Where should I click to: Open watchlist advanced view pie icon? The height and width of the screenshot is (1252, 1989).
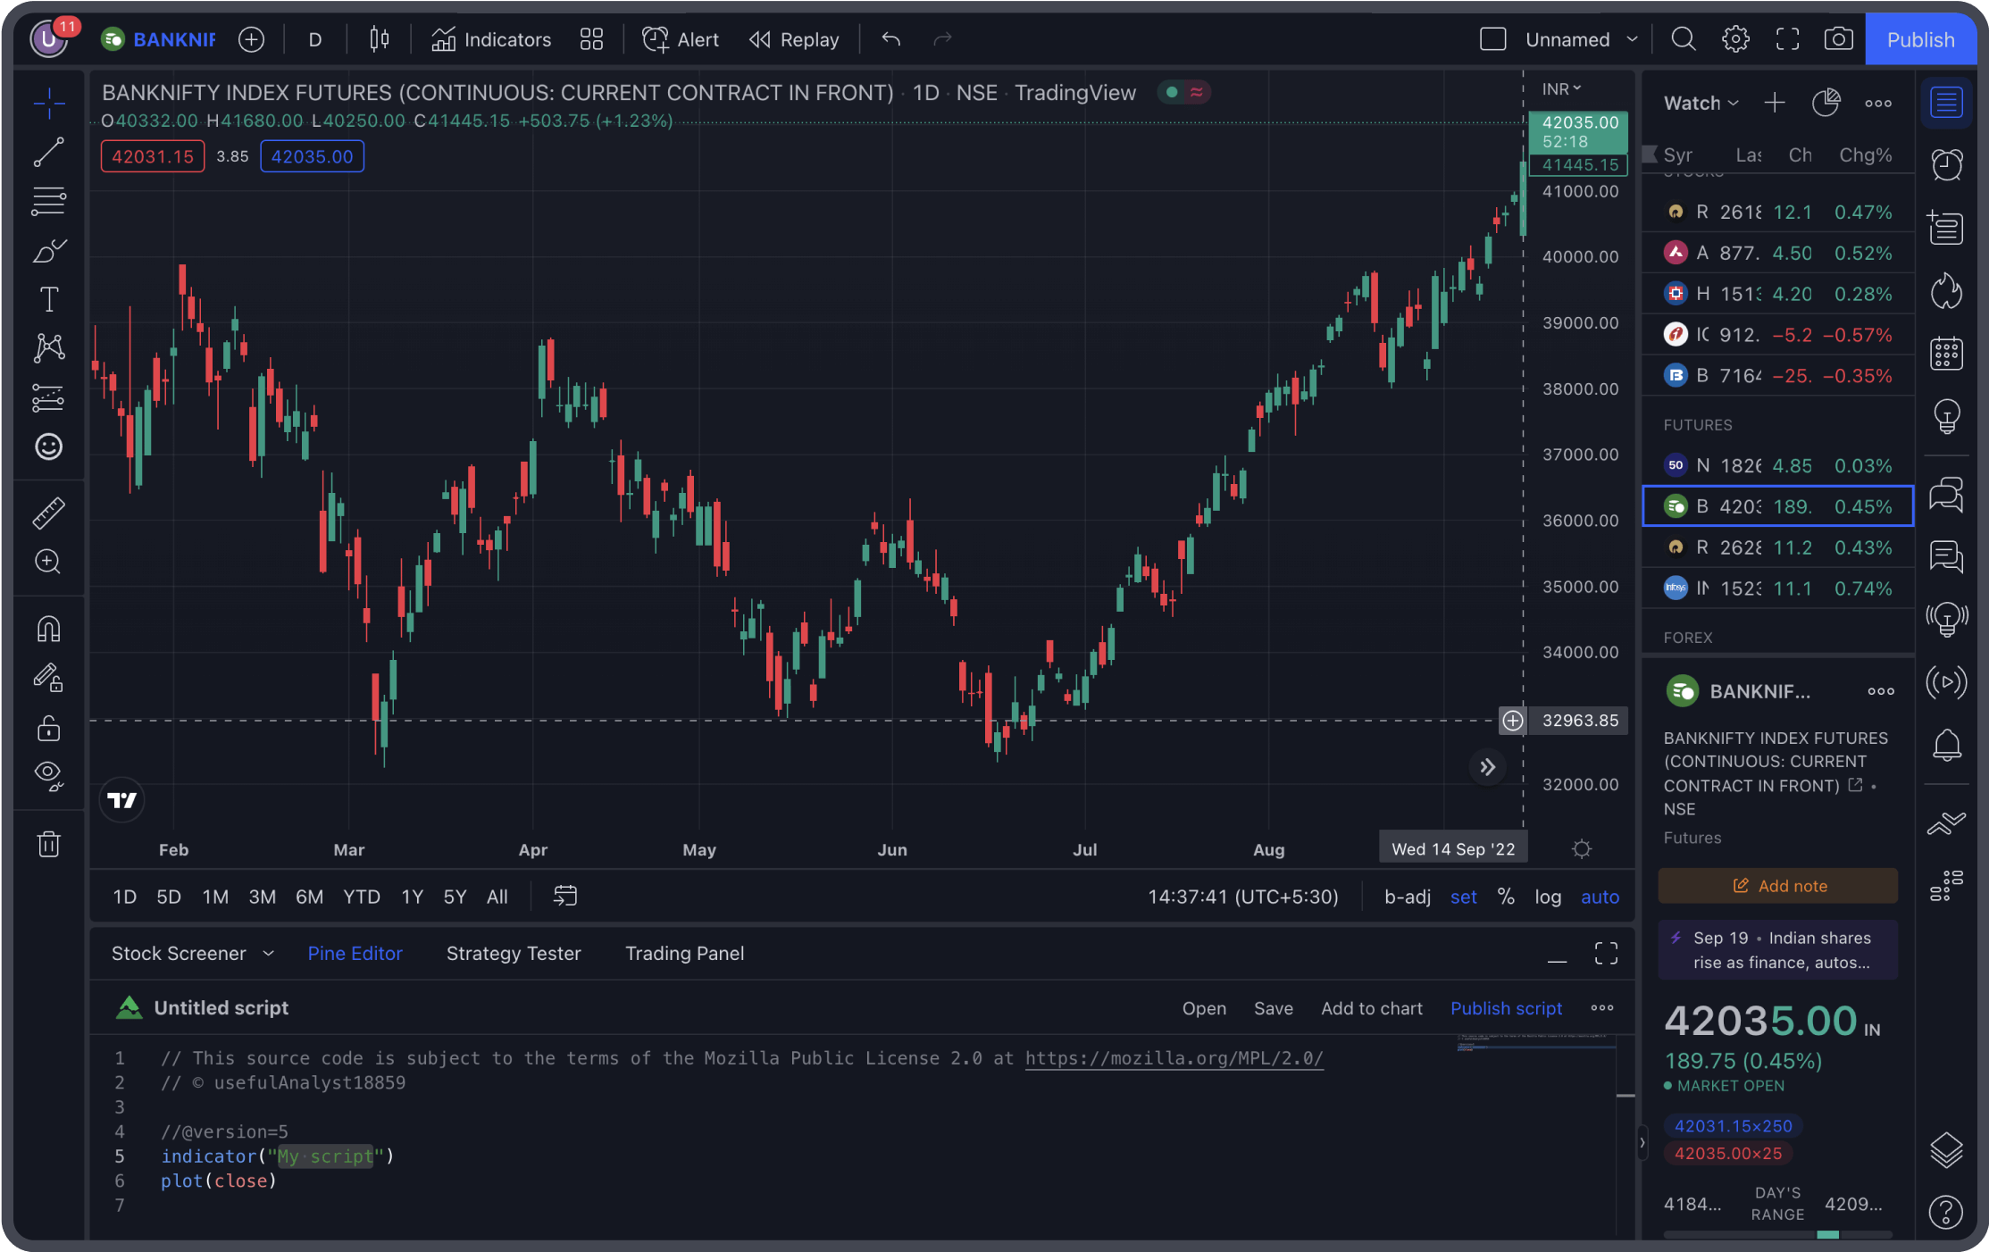[1826, 103]
